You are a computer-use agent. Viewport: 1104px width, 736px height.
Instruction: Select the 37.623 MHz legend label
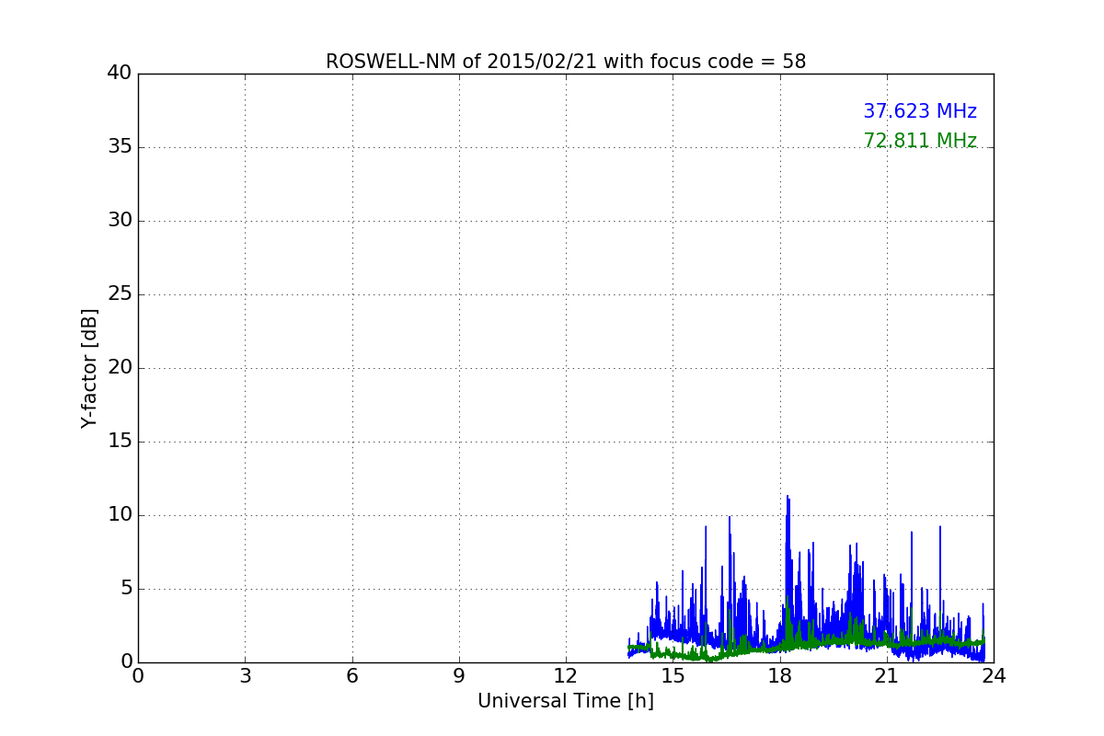click(920, 111)
